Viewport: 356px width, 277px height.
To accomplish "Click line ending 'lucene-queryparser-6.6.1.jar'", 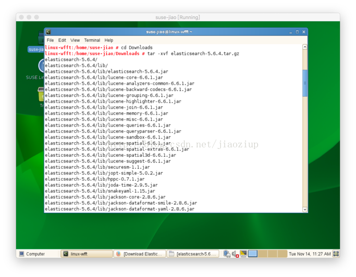I will pyautogui.click(x=113, y=131).
